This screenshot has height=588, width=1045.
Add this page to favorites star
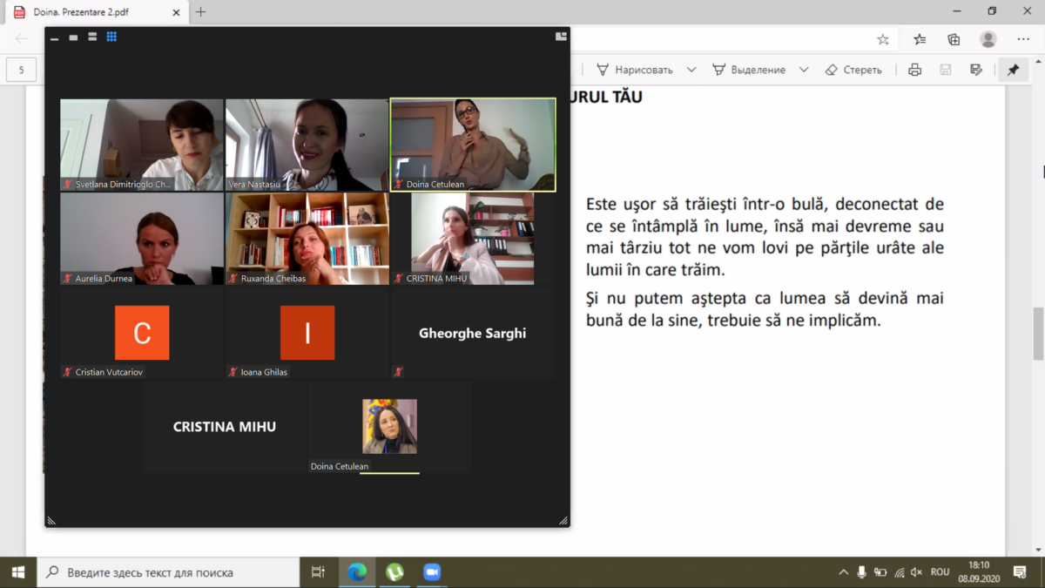(x=883, y=39)
